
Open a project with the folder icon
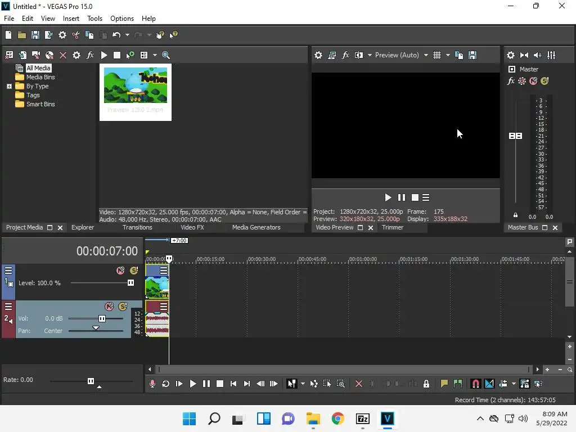click(22, 35)
